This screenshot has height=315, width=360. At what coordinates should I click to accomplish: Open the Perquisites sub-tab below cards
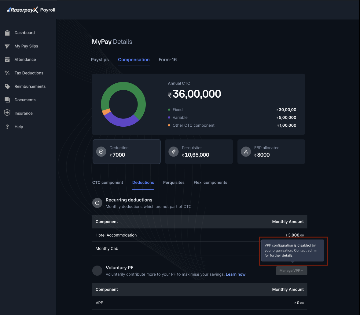coord(174,183)
